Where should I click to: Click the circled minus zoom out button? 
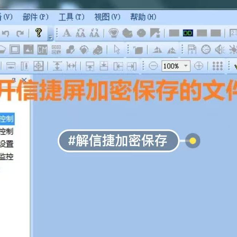point(153,66)
